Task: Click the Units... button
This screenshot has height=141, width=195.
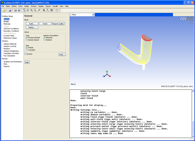Action: point(62,54)
